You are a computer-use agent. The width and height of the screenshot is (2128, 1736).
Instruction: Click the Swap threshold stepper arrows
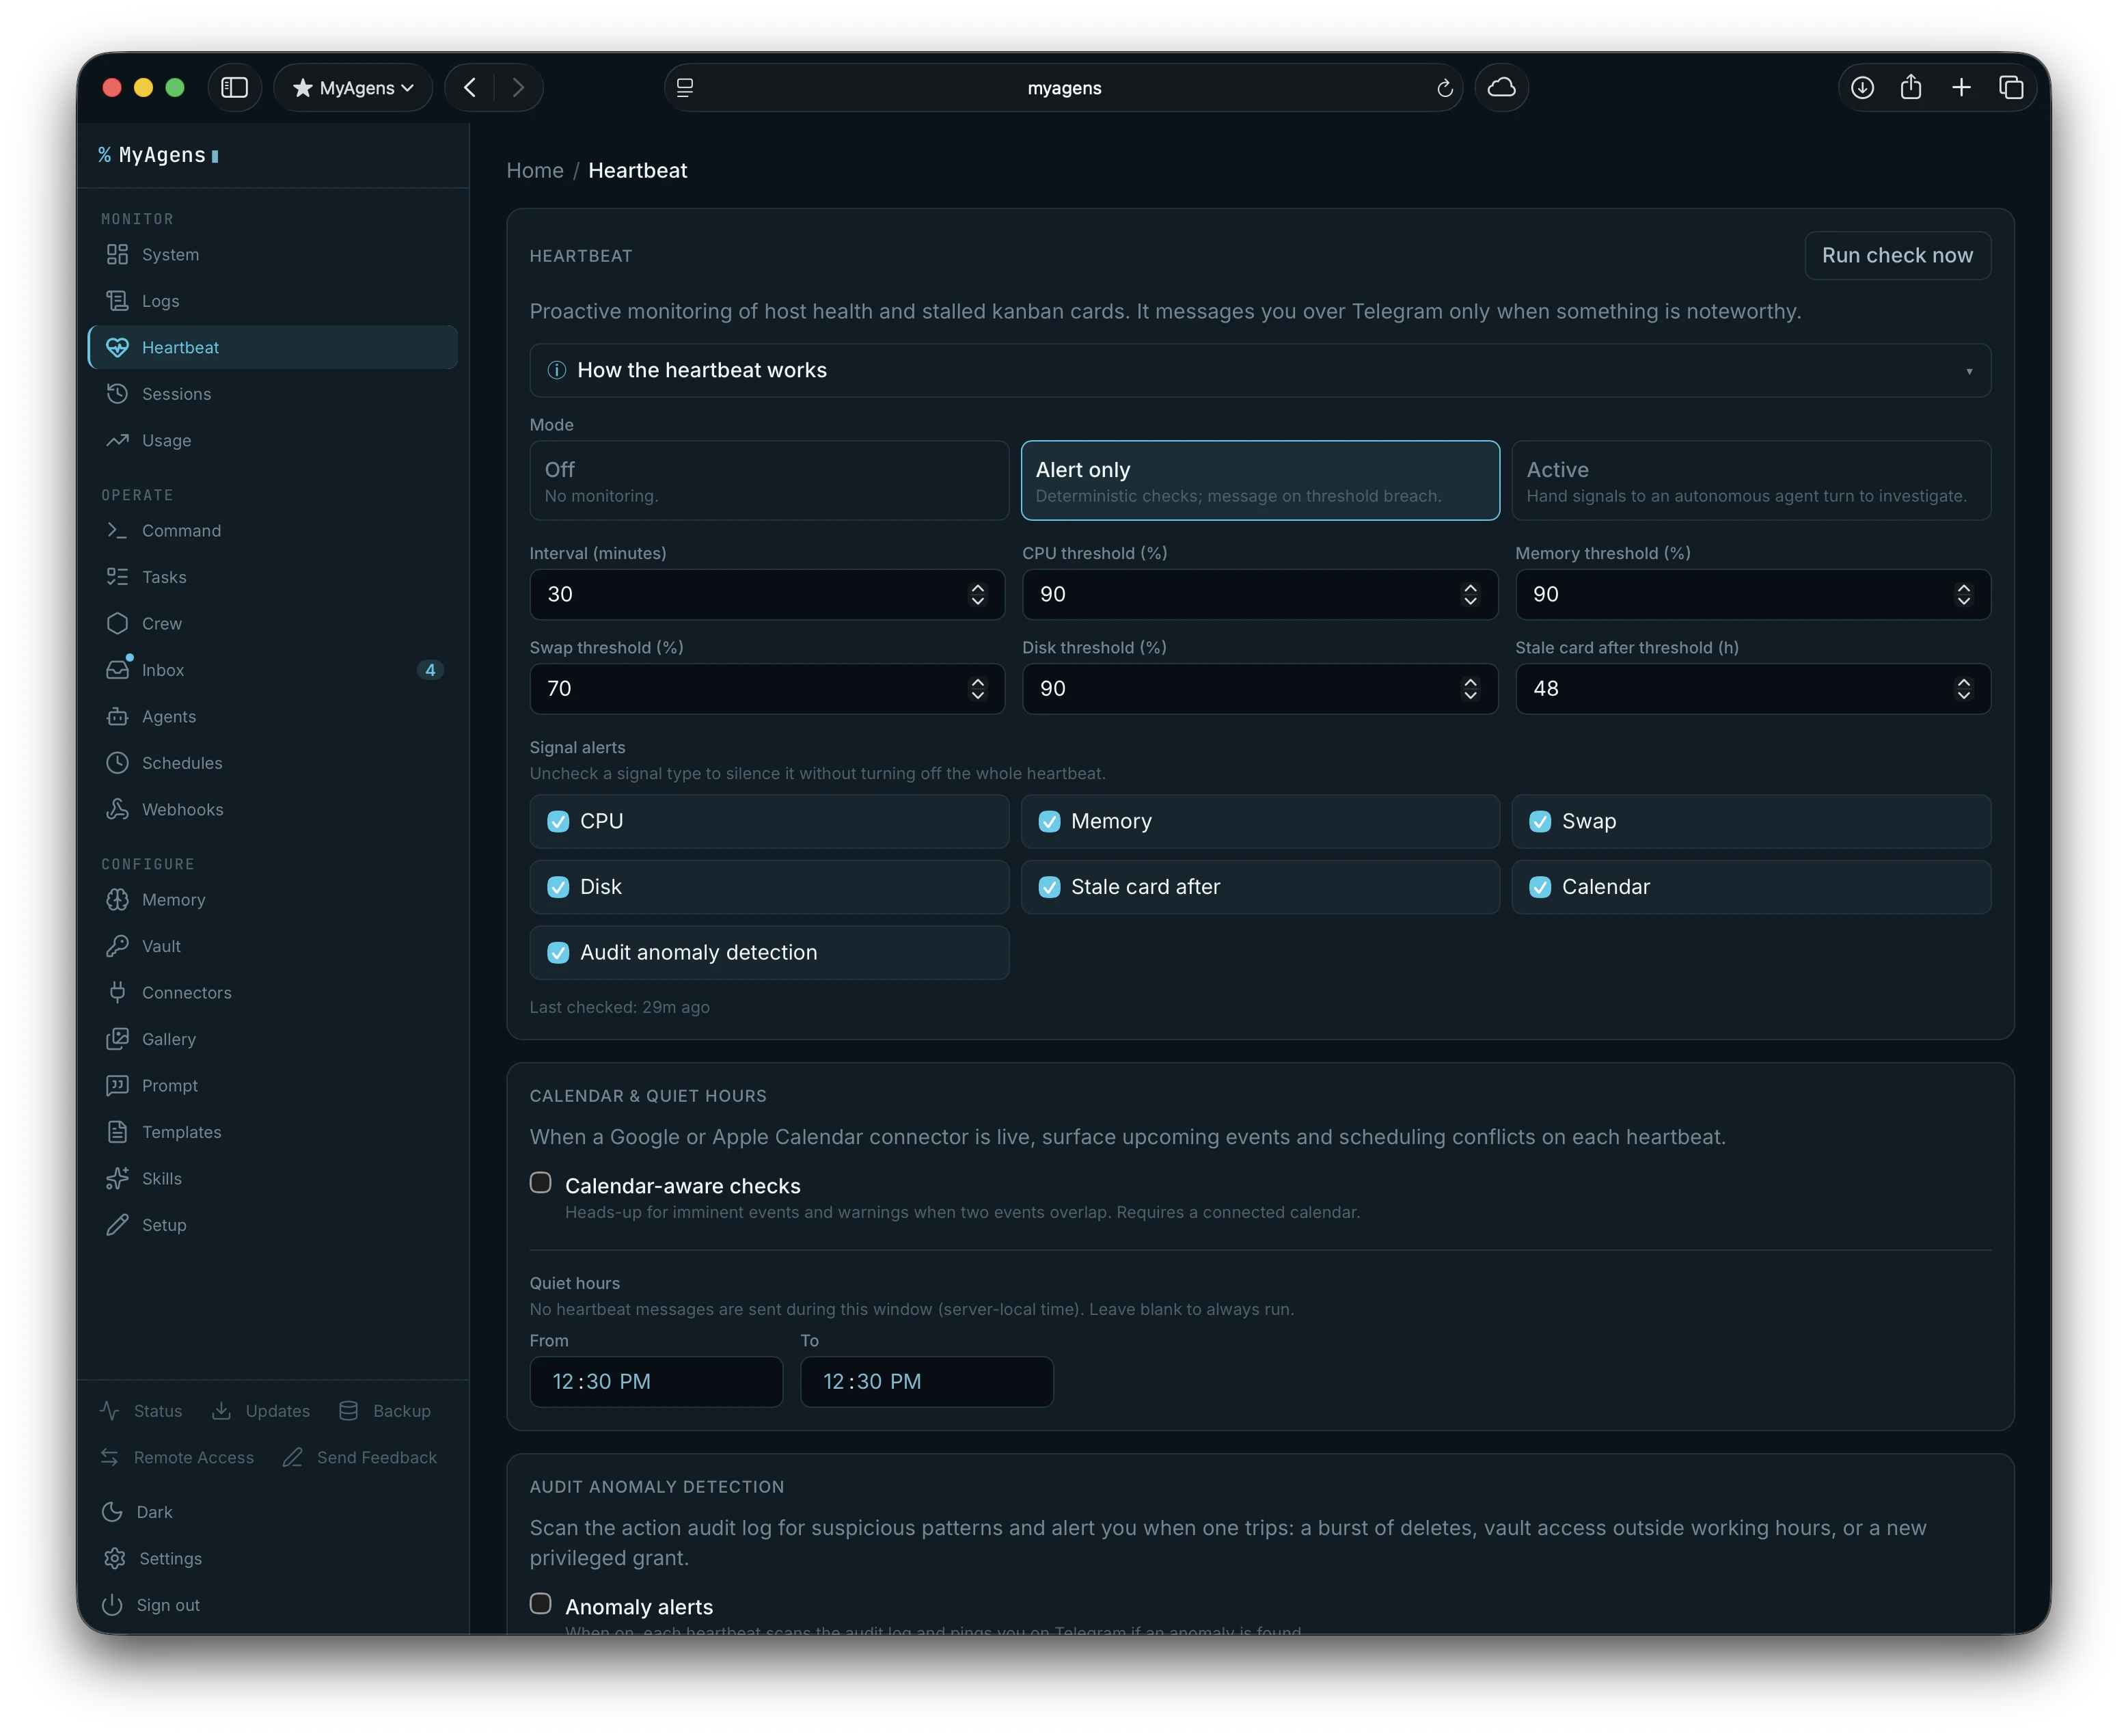pyautogui.click(x=977, y=689)
